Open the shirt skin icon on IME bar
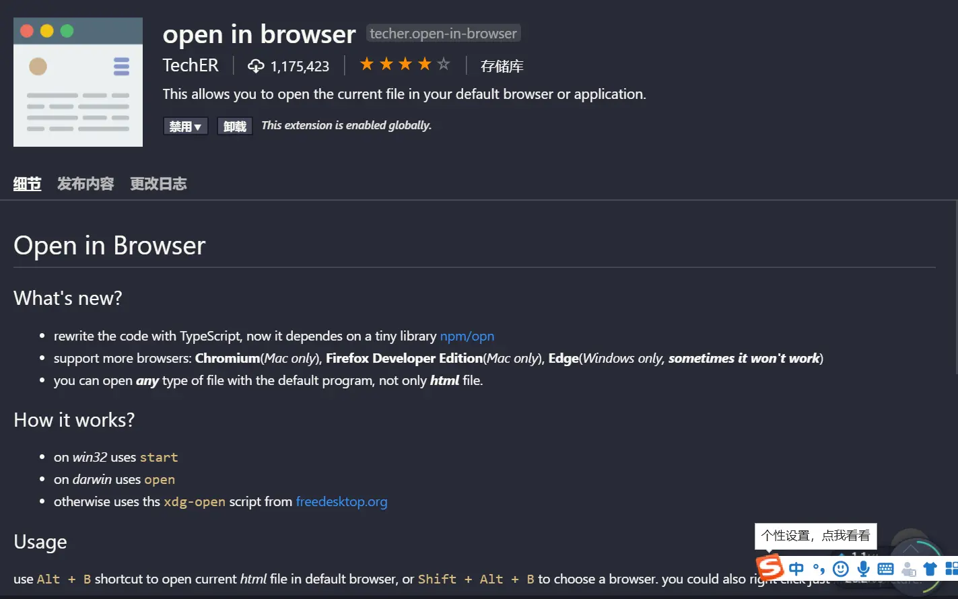The image size is (958, 599). (x=930, y=569)
